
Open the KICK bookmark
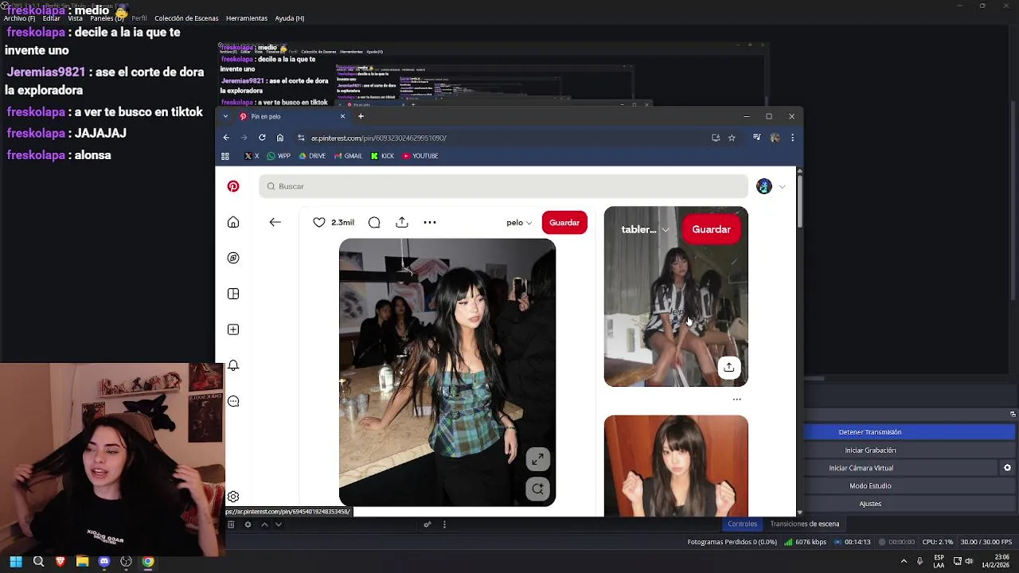point(382,156)
